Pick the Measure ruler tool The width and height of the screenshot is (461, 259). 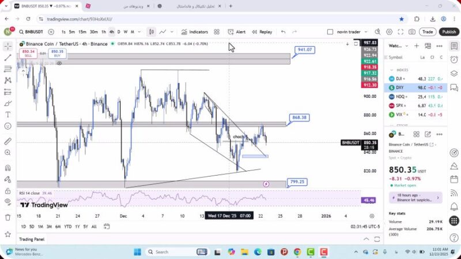(7, 142)
